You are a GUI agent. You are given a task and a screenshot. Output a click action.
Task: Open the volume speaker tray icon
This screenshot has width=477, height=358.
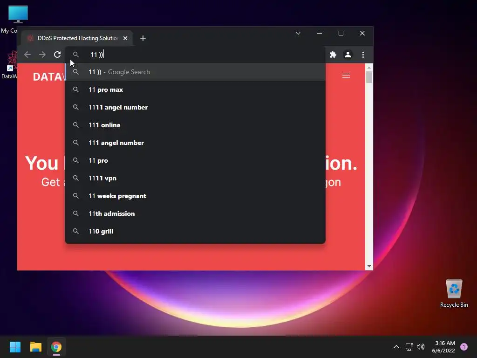[x=421, y=347]
